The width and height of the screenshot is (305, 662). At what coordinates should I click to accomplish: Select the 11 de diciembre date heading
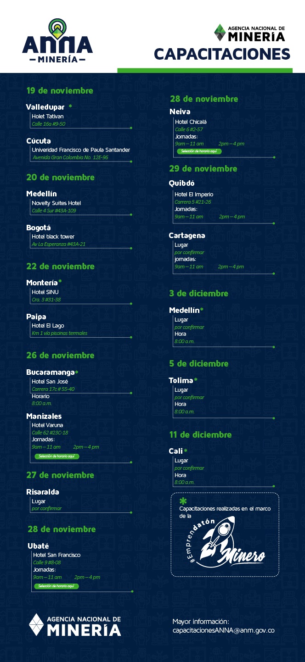tap(200, 434)
